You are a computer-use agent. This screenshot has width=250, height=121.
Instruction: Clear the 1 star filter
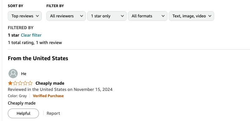[31, 35]
